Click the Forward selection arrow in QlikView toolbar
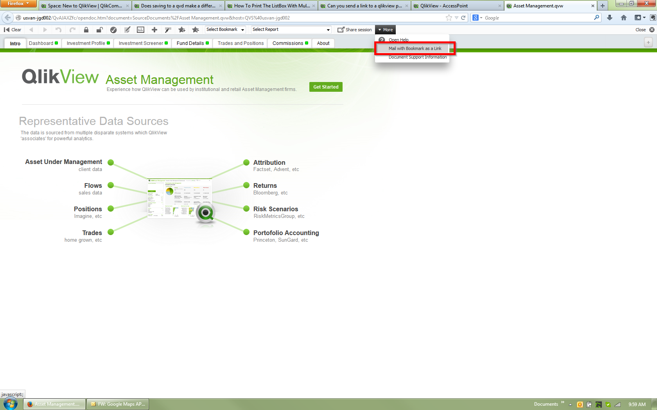This screenshot has height=410, width=657. [45, 30]
